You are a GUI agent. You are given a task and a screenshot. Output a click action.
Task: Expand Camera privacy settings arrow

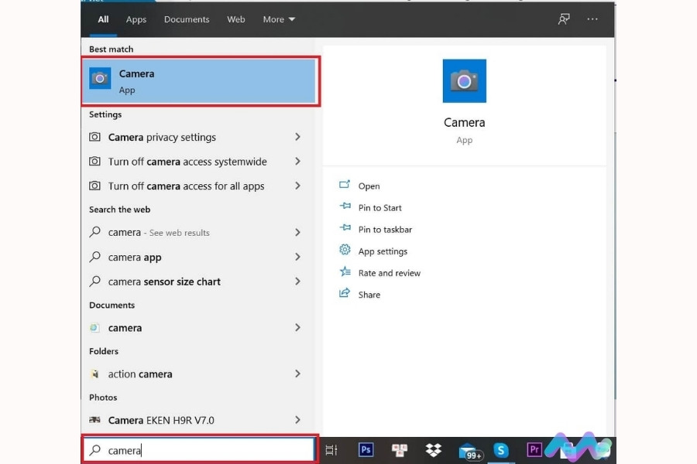[298, 137]
